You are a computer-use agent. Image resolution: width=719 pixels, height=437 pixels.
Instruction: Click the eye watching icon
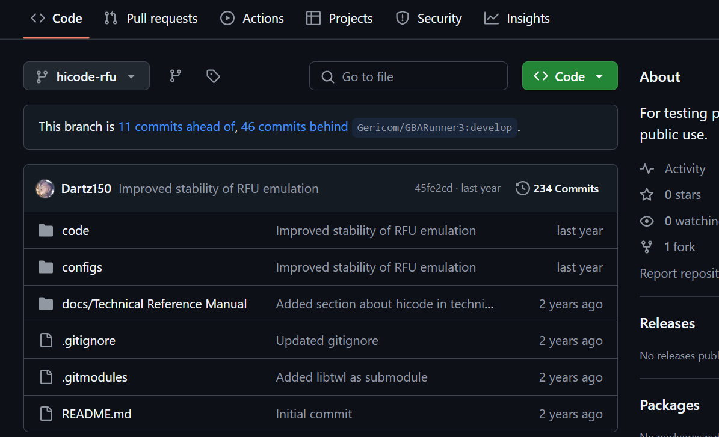click(647, 221)
